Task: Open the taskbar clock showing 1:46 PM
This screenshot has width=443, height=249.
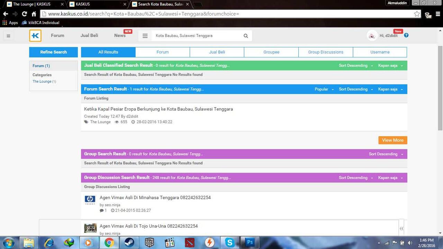Action: tap(426, 242)
